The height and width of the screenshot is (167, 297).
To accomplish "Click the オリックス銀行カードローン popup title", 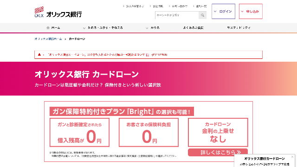I will 264,159.
